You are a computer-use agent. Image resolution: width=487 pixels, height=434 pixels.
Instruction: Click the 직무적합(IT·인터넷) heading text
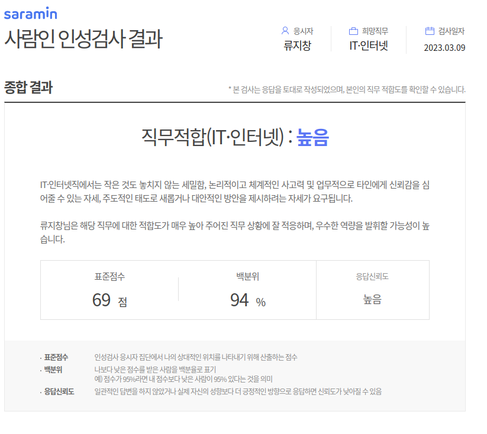coord(213,137)
